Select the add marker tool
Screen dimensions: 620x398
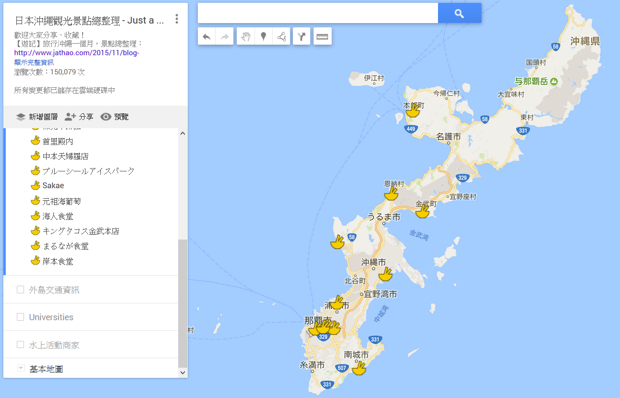[263, 36]
